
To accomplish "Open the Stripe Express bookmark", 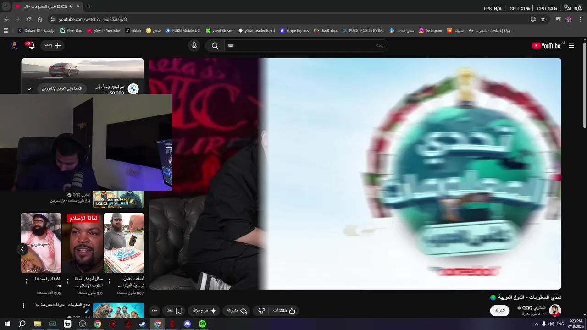I will (294, 31).
